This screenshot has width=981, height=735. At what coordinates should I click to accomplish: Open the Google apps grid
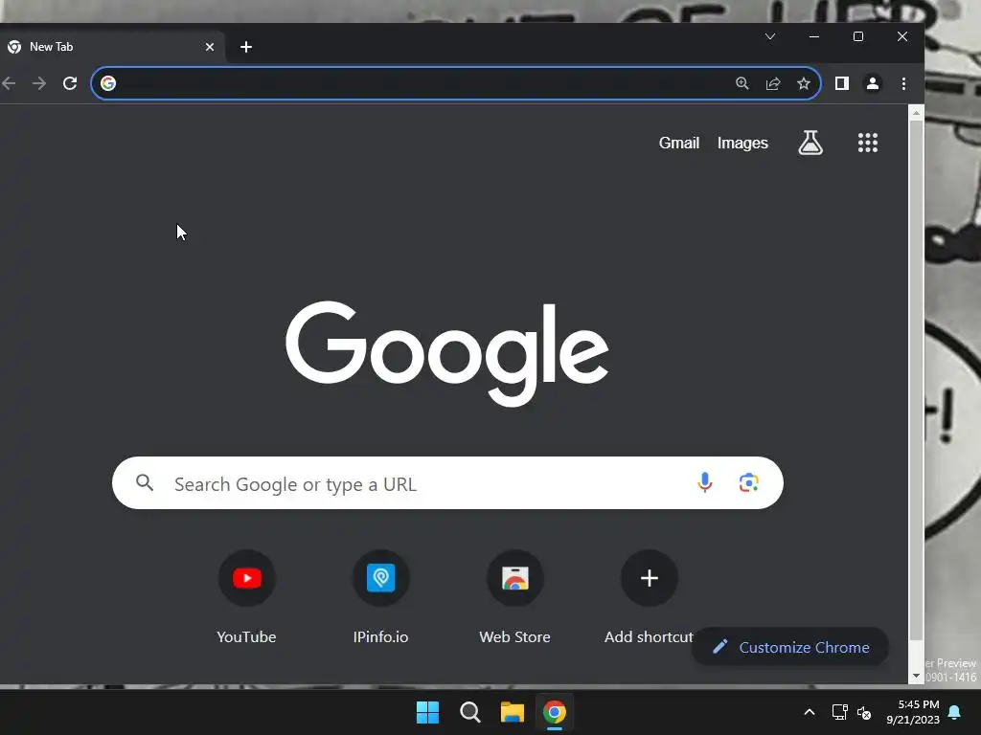(868, 143)
